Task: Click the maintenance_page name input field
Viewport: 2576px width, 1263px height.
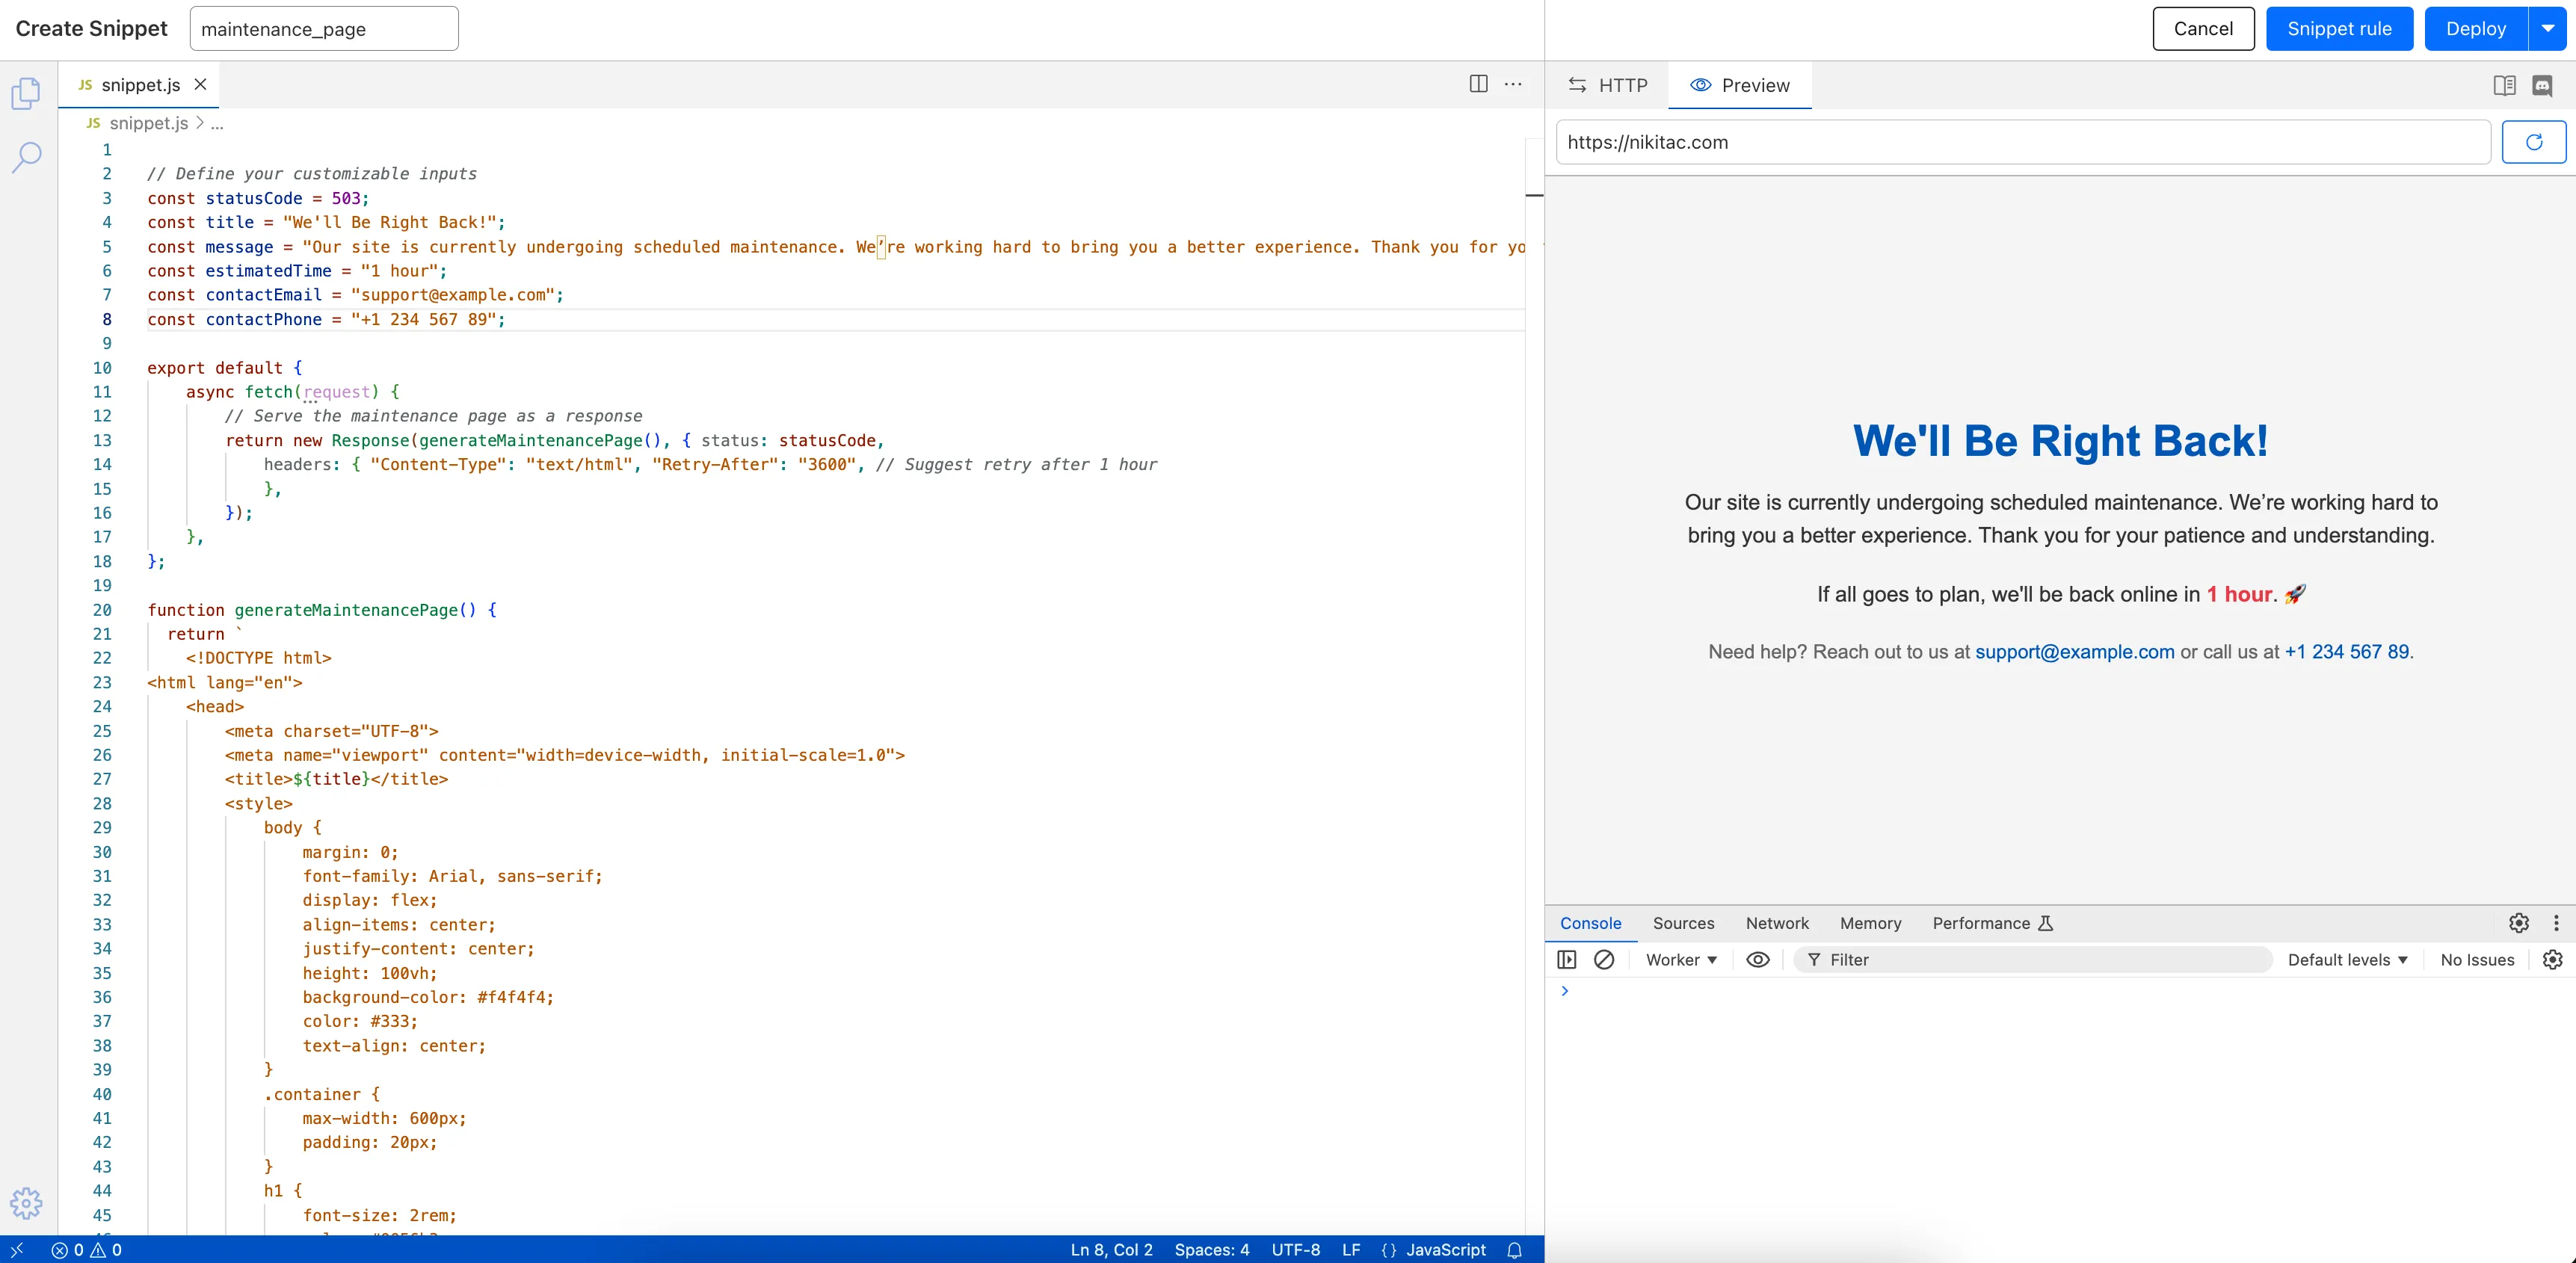Action: 323,28
